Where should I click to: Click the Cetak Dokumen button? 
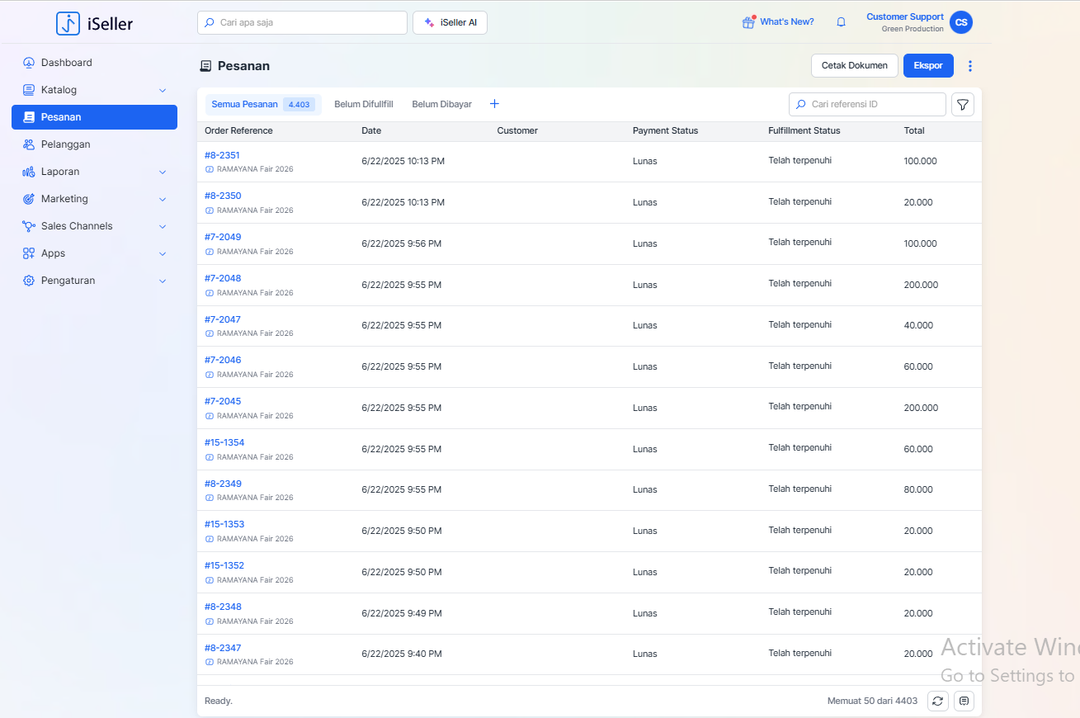854,66
